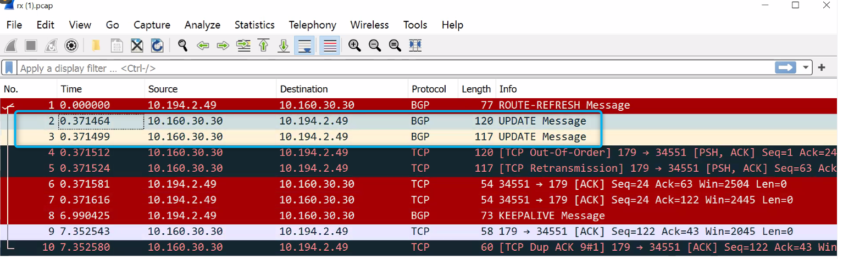Stop capturing packets square icon
This screenshot has height=259, width=843.
31,46
